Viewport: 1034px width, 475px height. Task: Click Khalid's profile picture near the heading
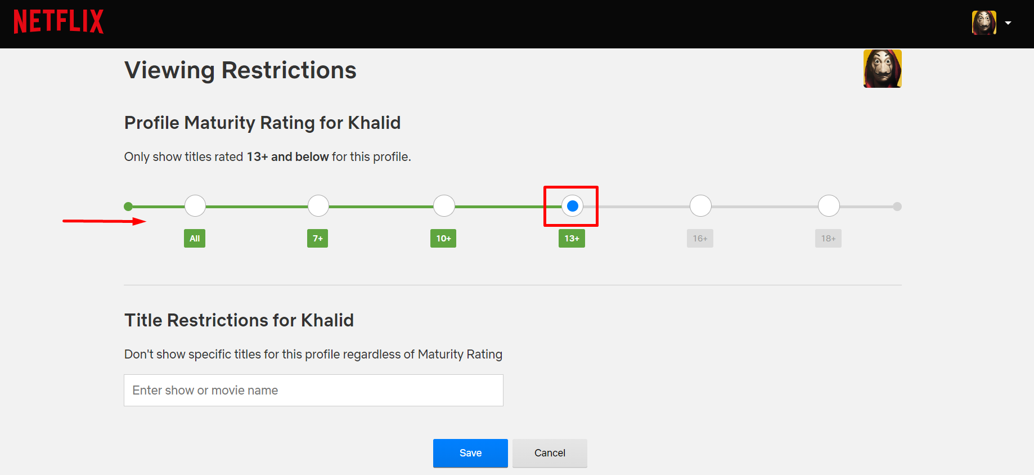click(882, 68)
